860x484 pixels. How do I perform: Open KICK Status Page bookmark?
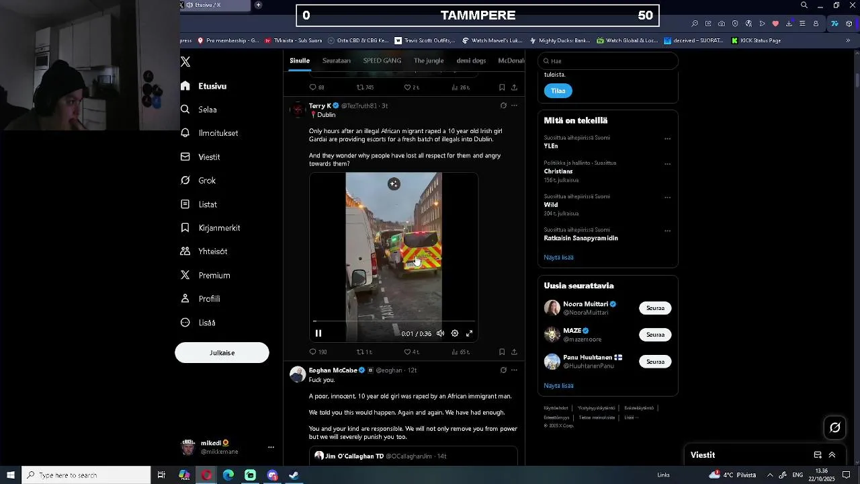(x=756, y=40)
